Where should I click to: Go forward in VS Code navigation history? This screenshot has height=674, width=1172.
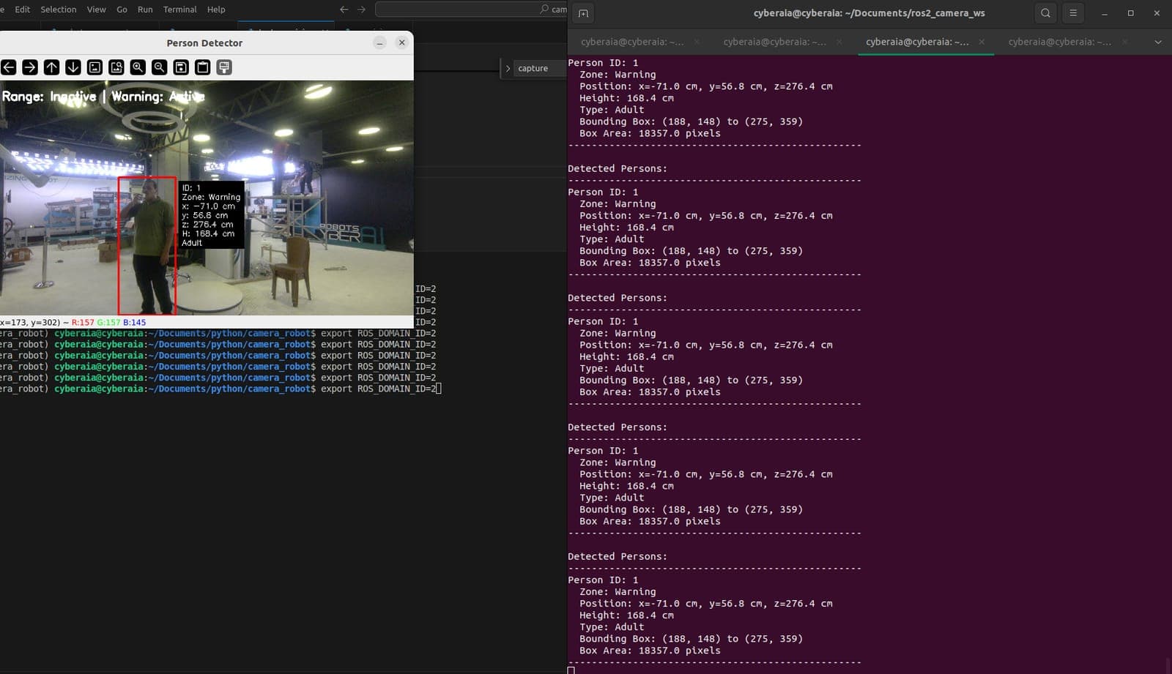361,10
